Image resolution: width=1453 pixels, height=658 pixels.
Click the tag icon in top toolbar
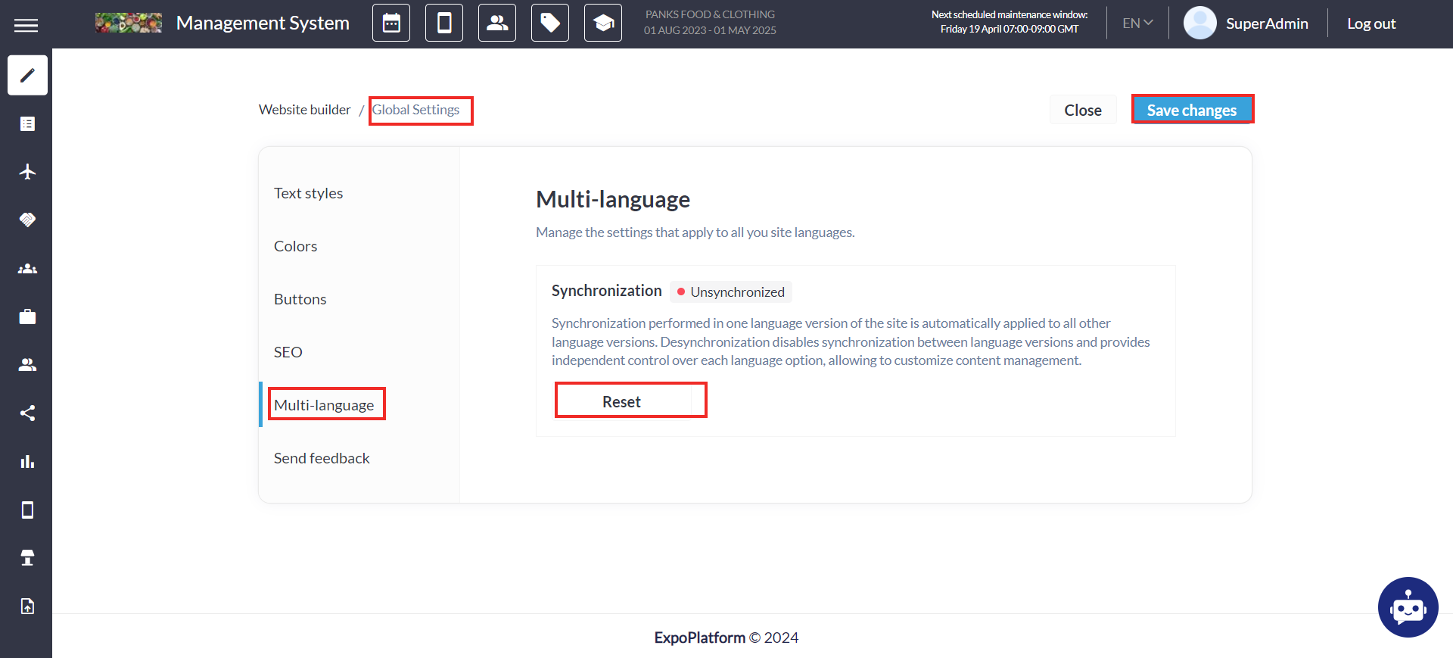550,23
